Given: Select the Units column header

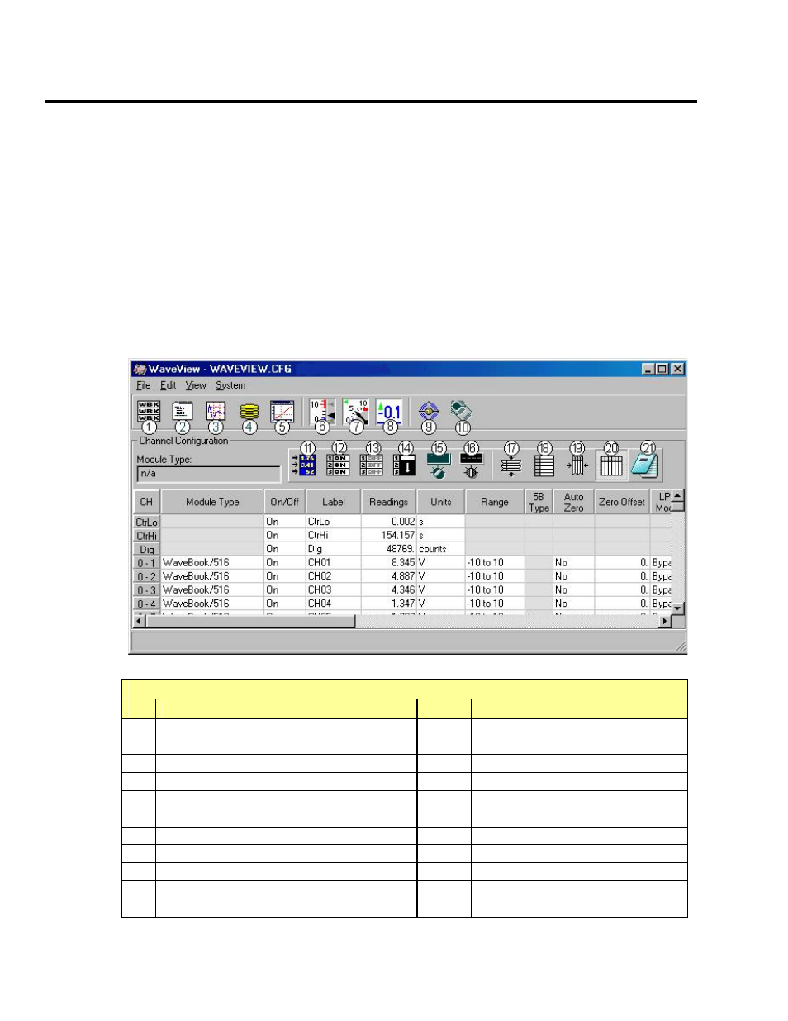Looking at the screenshot, I should click(x=441, y=502).
